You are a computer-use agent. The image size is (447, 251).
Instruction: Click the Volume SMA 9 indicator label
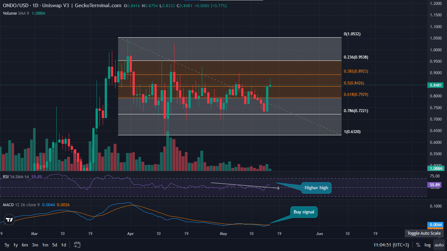pyautogui.click(x=17, y=13)
